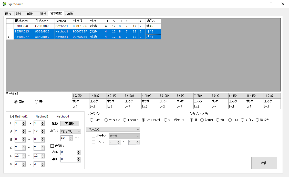Select the 野生 radio button below the table
The height and width of the screenshot is (177, 289).
tap(40, 102)
